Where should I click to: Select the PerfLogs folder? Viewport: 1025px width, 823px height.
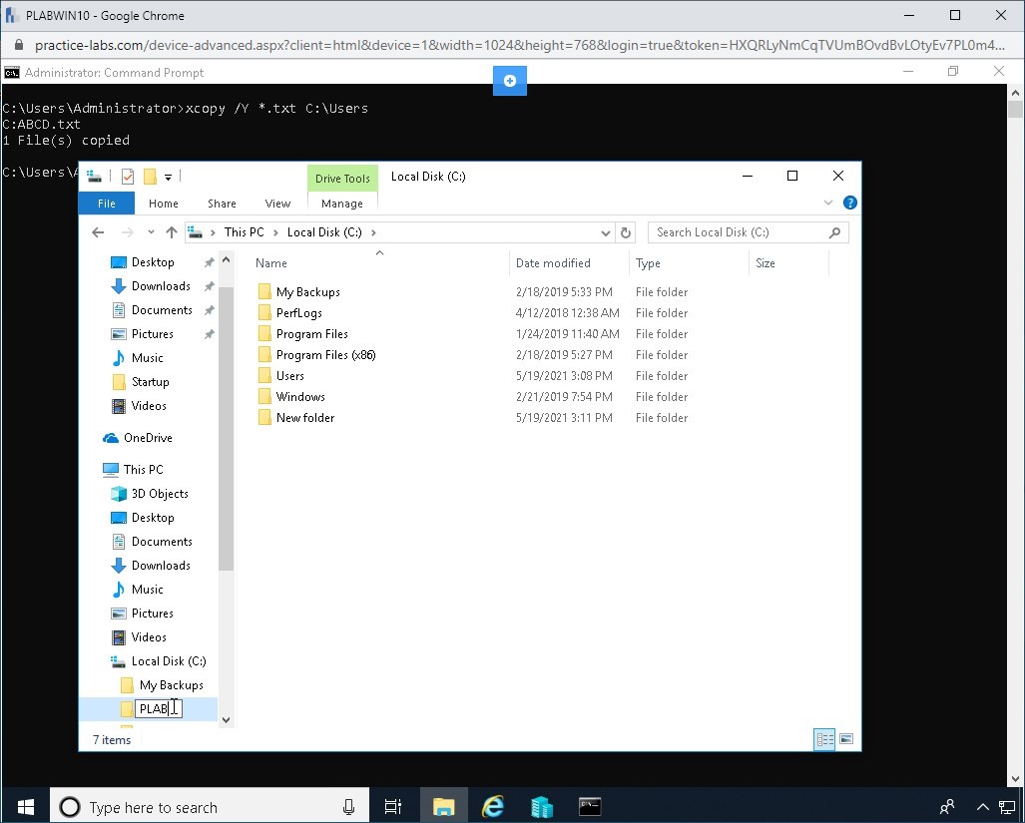click(x=298, y=313)
